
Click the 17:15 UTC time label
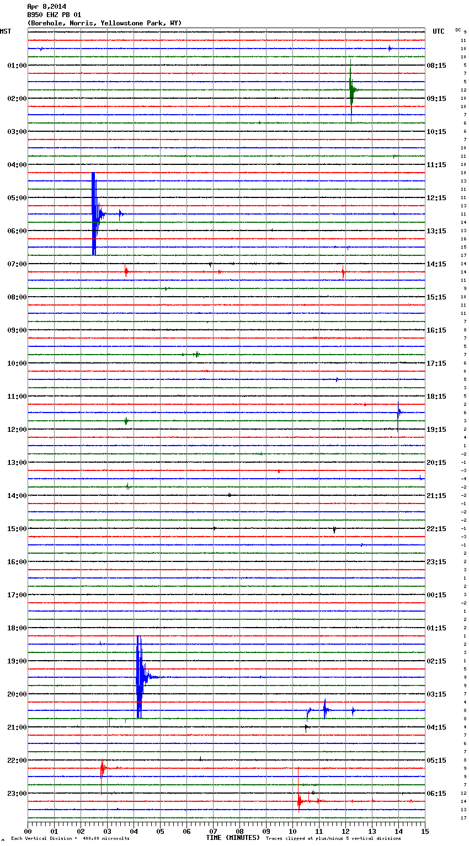pyautogui.click(x=436, y=363)
